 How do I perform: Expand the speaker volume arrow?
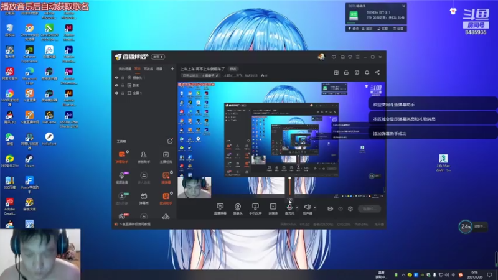315,208
